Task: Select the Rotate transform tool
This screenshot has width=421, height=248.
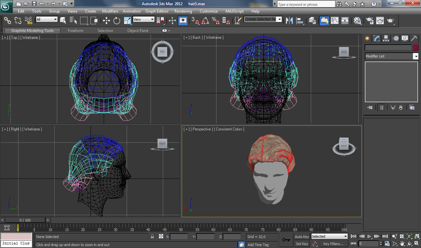Action: click(117, 21)
